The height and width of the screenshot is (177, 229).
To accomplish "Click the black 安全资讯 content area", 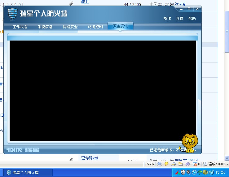I will pos(103,91).
